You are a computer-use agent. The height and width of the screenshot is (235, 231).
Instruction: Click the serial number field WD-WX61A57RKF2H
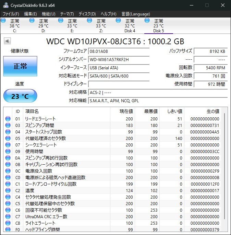(119, 59)
